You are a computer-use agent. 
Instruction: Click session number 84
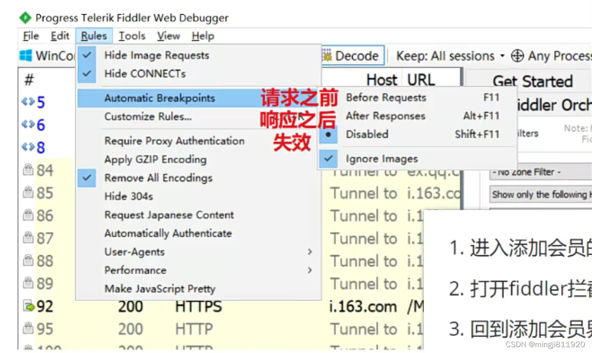(45, 170)
